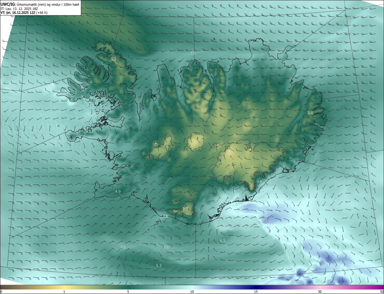
Task: Select the 3.0 value over the southern glacier
Action: coord(185,209)
